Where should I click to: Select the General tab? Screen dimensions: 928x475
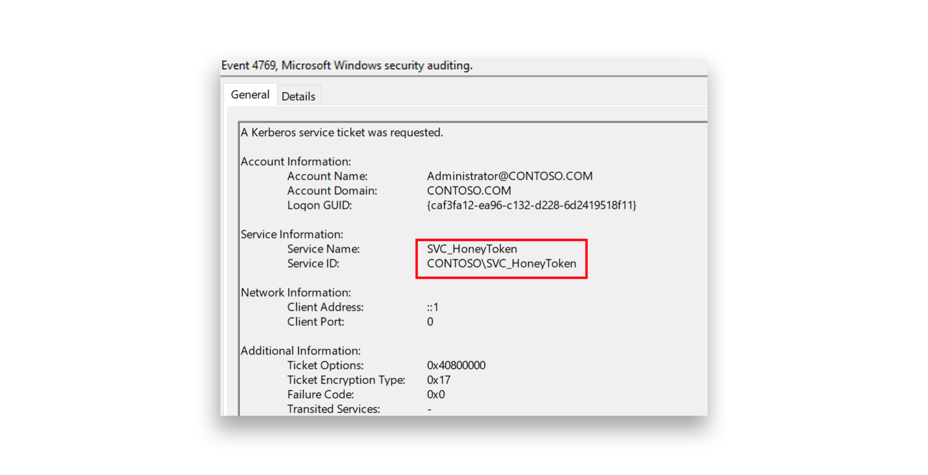pos(250,94)
